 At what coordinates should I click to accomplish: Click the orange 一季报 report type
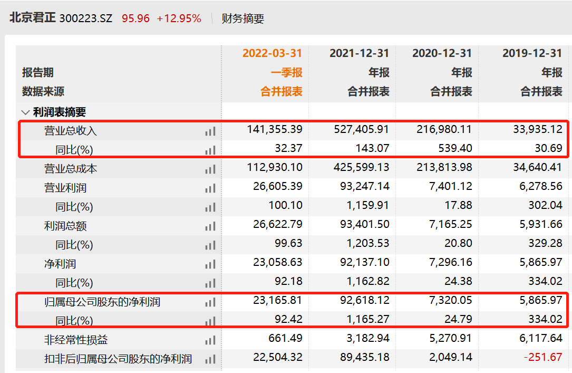(x=287, y=72)
